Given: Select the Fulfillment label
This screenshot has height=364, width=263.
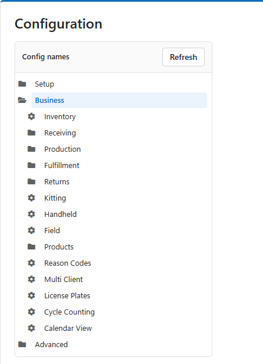Looking at the screenshot, I should [62, 165].
